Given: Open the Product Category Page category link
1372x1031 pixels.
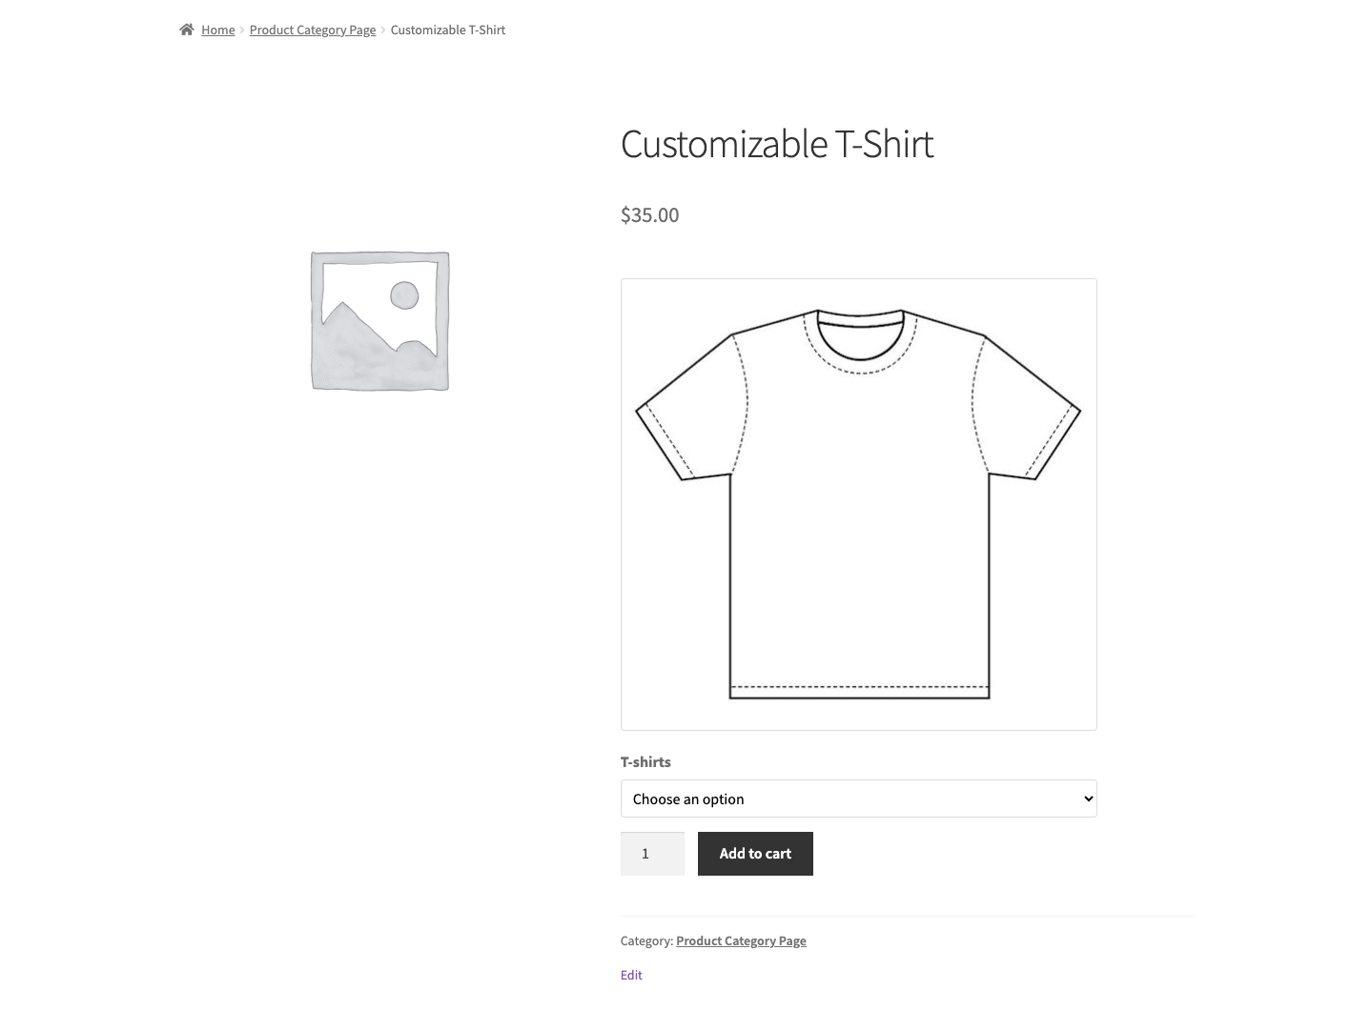Looking at the screenshot, I should click(741, 940).
